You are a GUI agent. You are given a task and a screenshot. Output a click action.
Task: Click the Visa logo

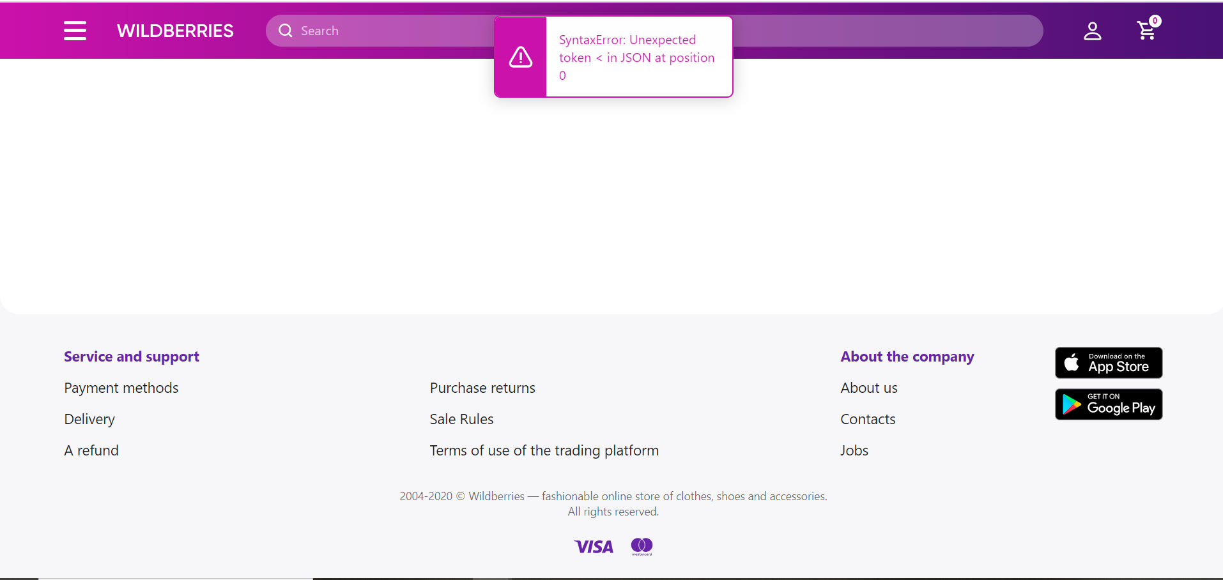594,547
